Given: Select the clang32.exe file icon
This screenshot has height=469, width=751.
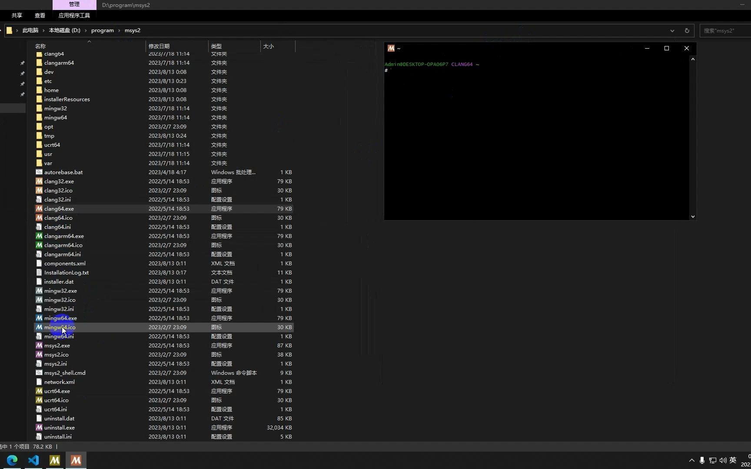Looking at the screenshot, I should pos(39,182).
